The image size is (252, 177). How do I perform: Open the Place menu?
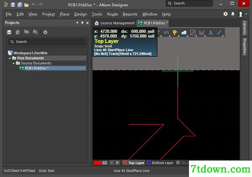pos(64,14)
